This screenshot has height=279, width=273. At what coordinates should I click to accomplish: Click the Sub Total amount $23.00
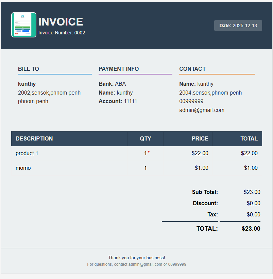pyautogui.click(x=252, y=192)
